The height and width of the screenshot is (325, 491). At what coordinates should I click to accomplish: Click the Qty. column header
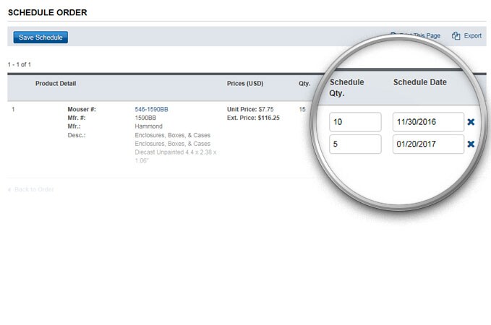304,84
